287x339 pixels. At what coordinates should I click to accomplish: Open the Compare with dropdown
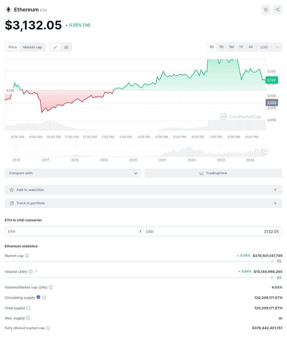tap(73, 173)
